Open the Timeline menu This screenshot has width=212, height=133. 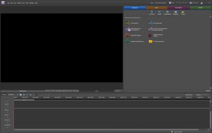pos(19,3)
